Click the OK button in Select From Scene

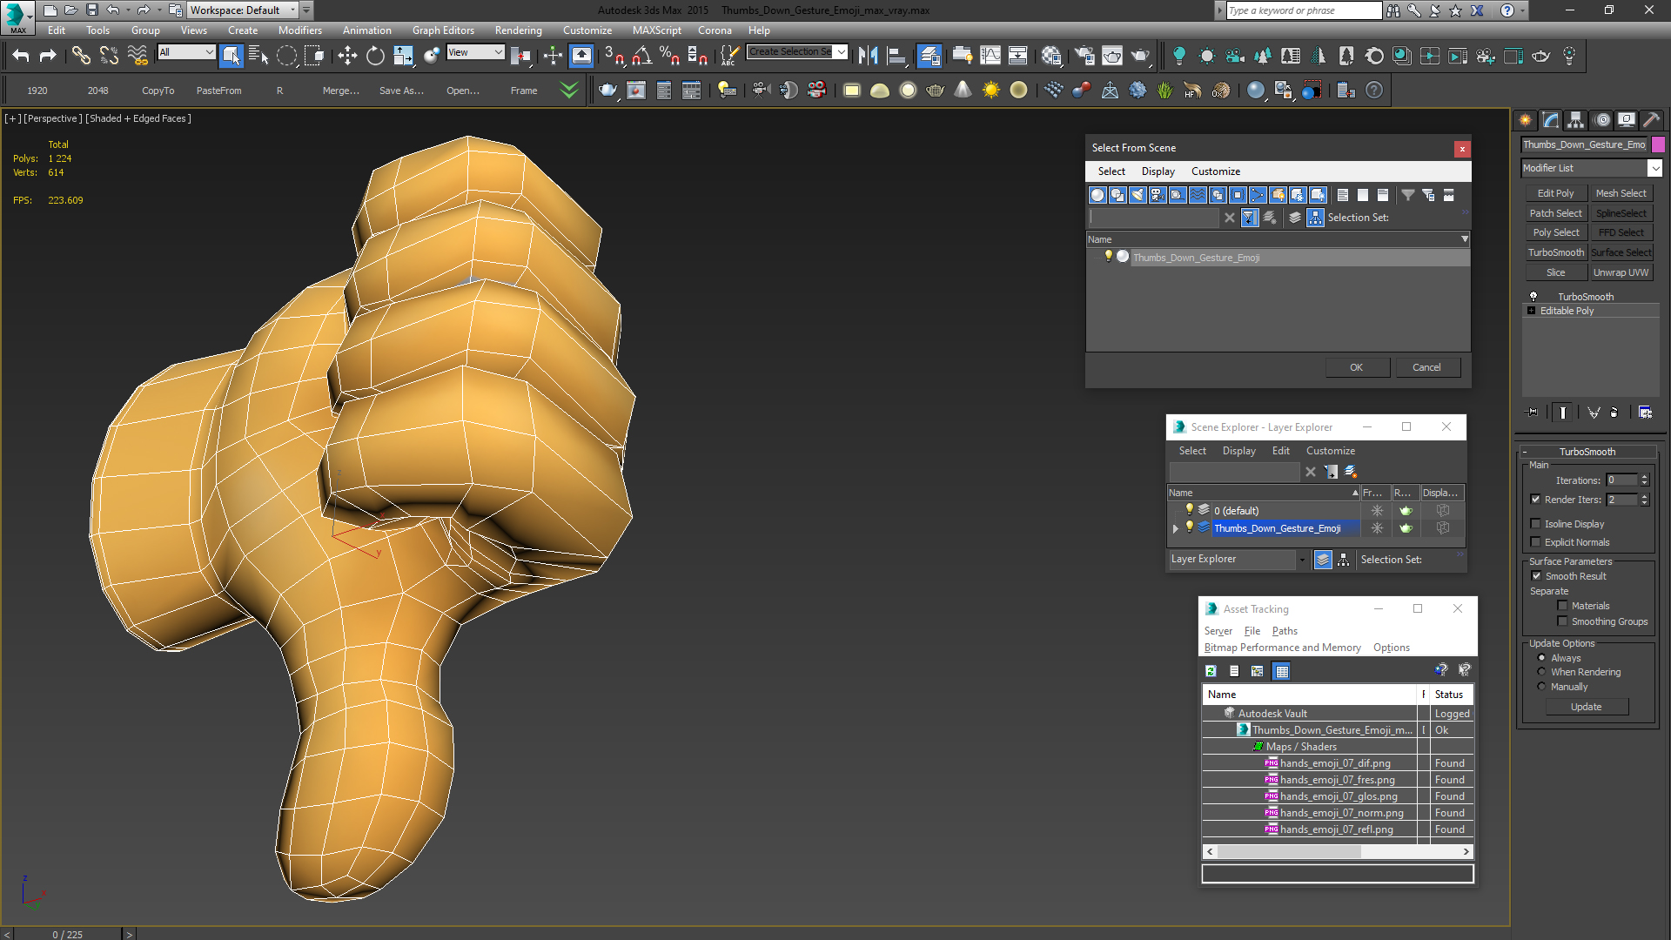click(1356, 367)
